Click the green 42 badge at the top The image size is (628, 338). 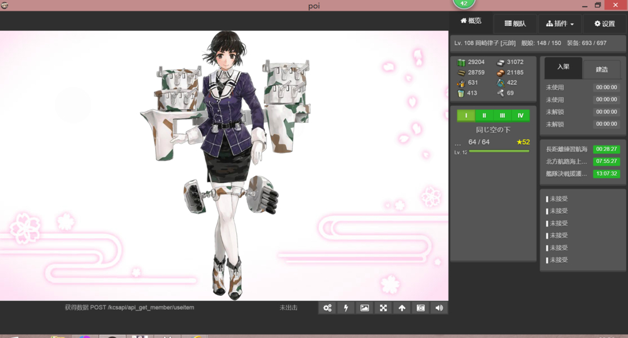tap(464, 3)
